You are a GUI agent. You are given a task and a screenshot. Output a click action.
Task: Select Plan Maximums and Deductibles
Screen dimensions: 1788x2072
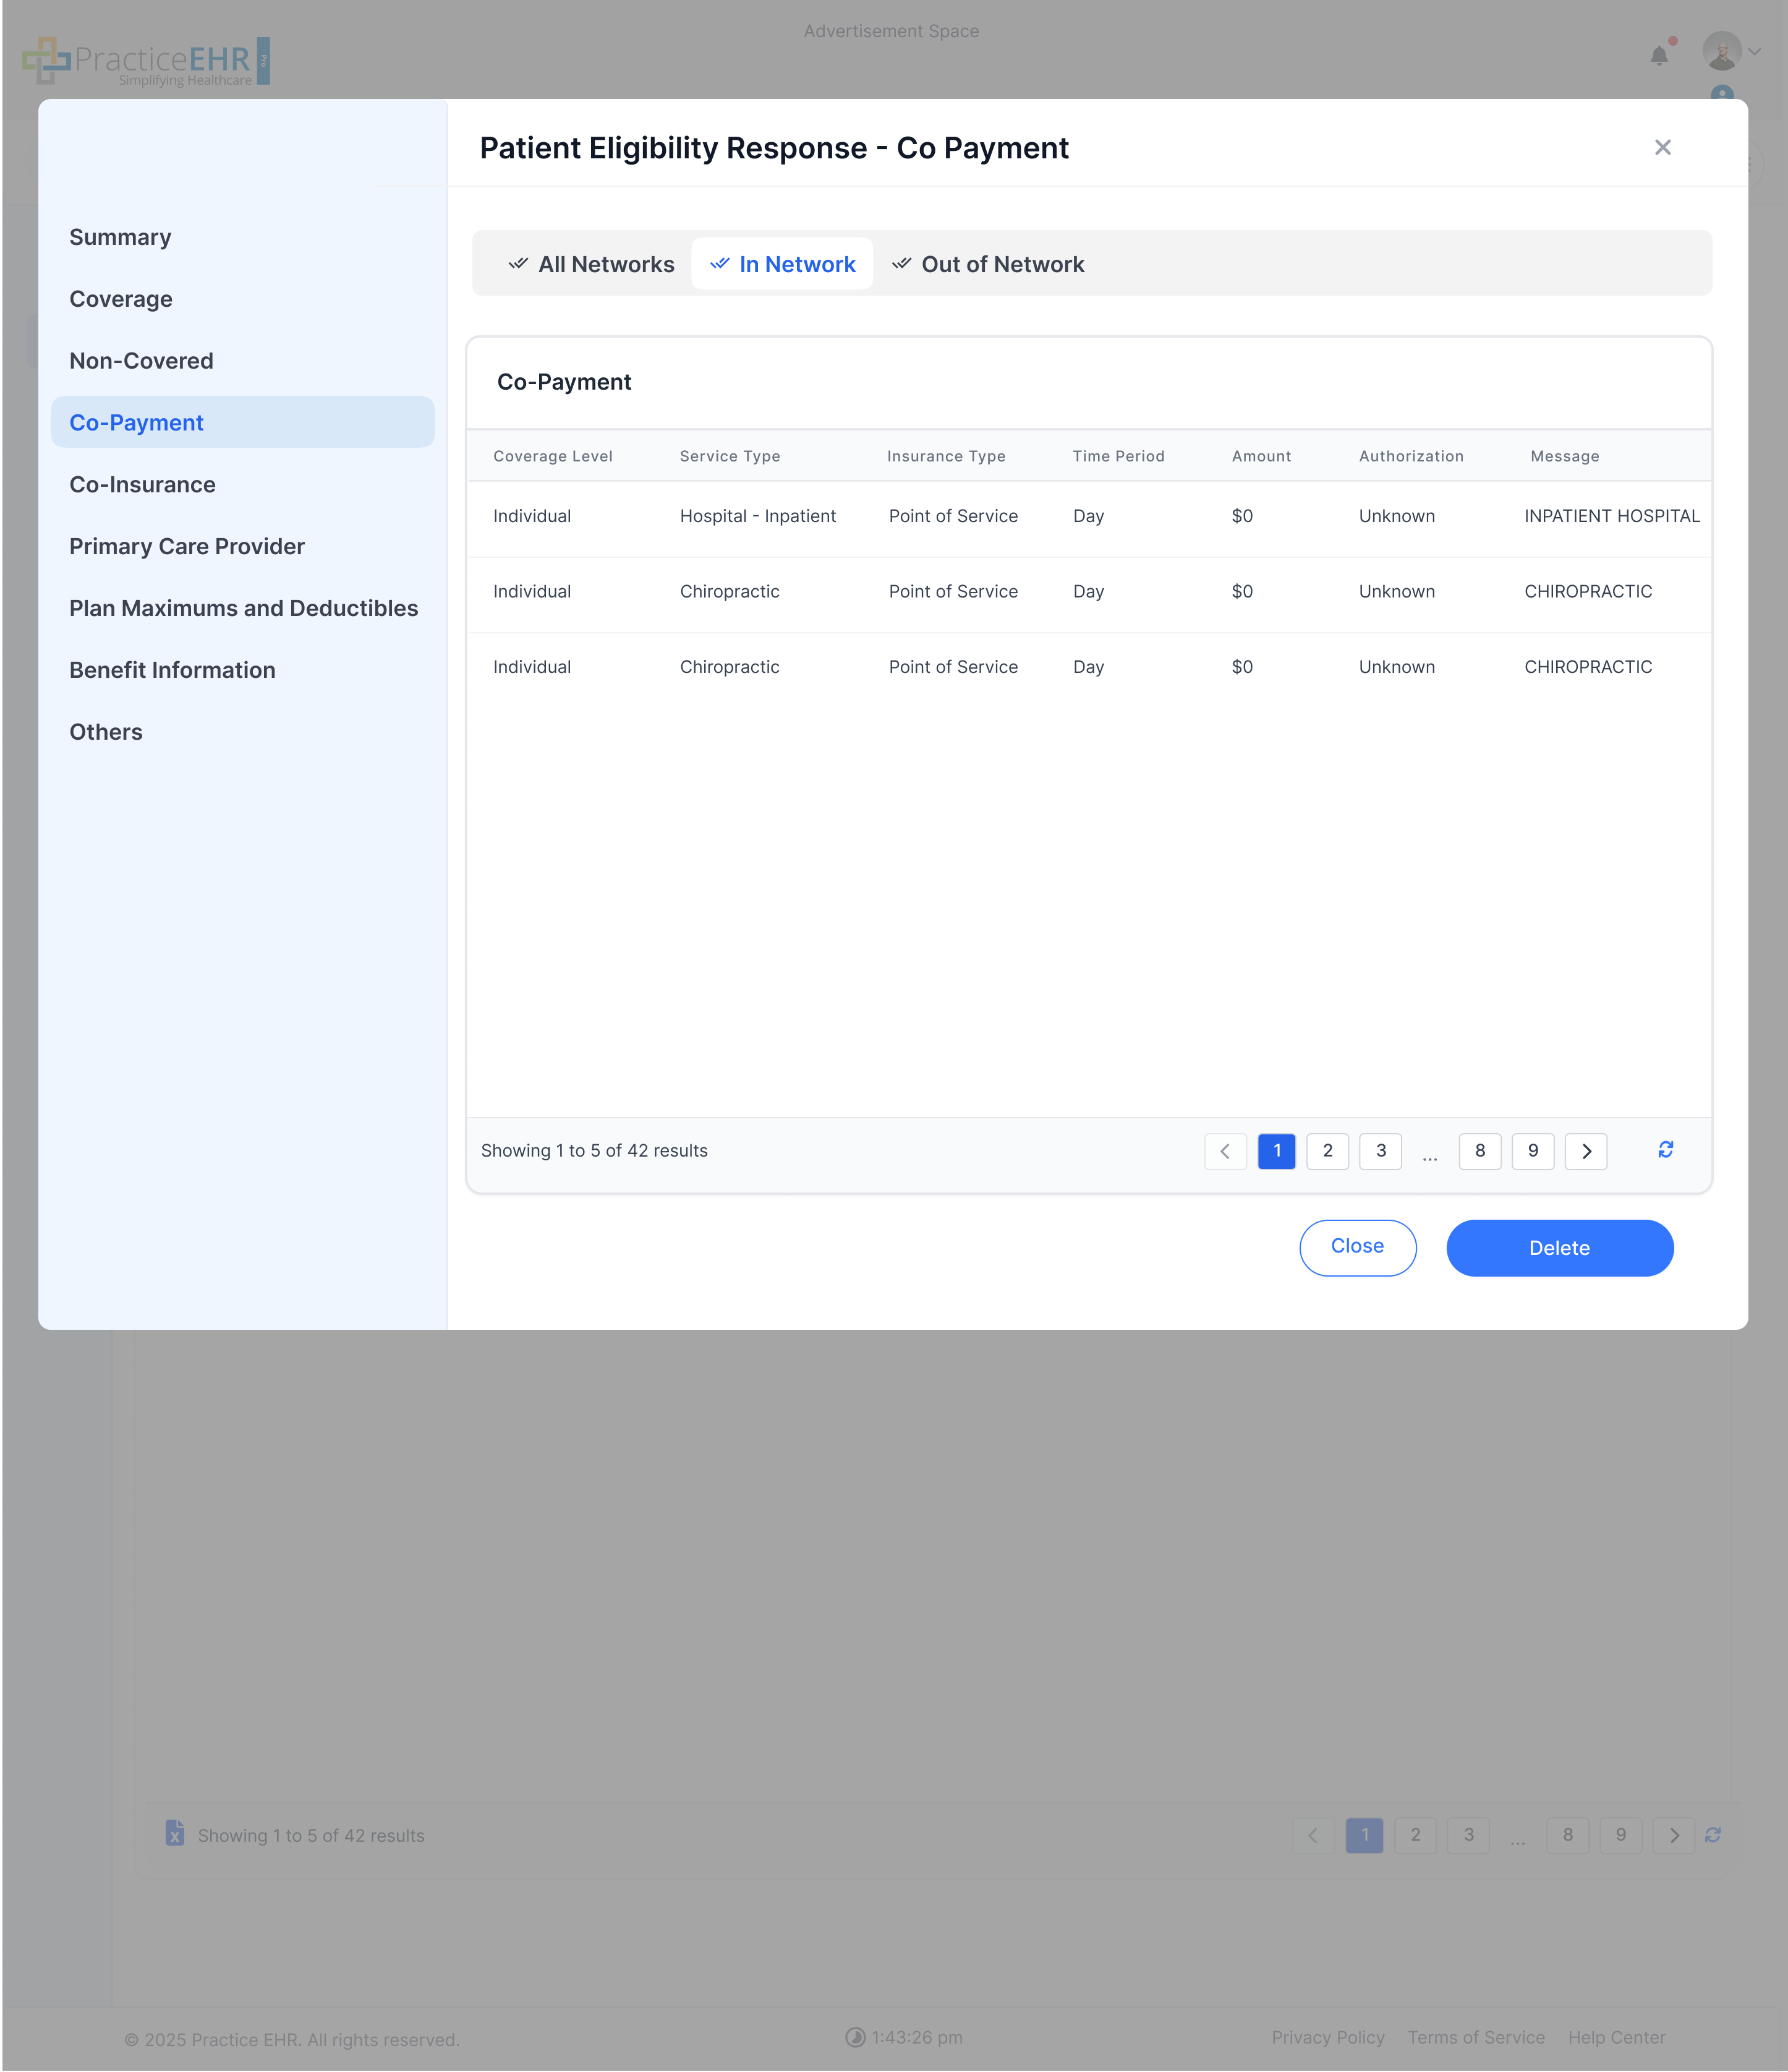click(x=243, y=608)
